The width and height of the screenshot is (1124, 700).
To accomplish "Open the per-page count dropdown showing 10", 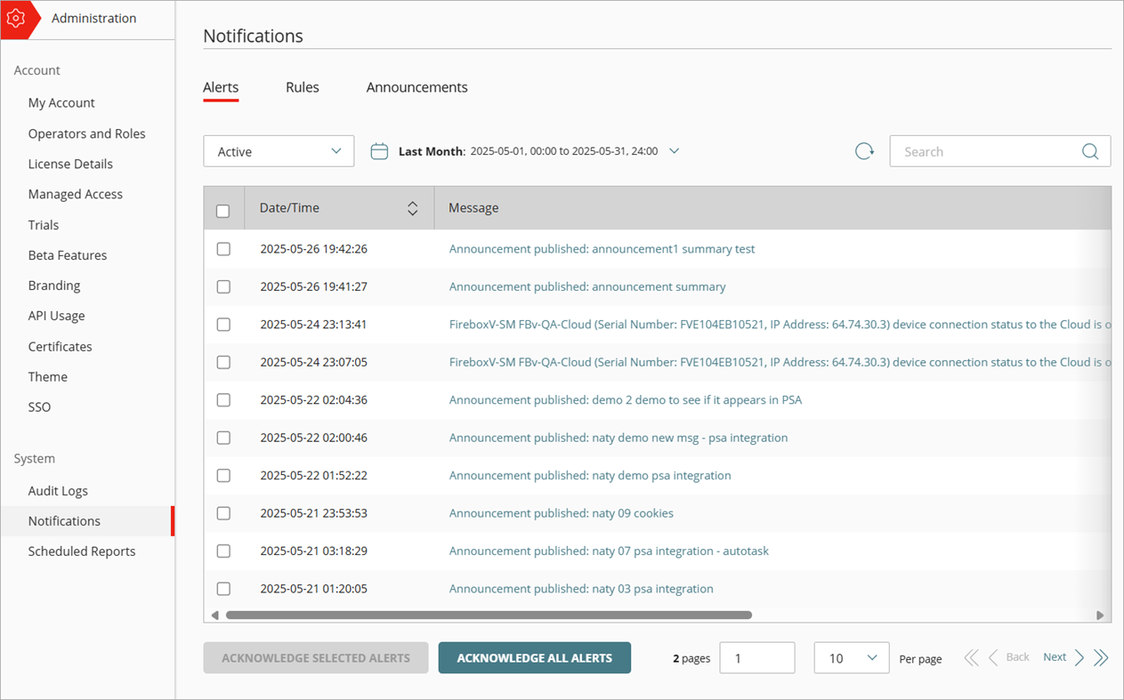I will pyautogui.click(x=851, y=657).
